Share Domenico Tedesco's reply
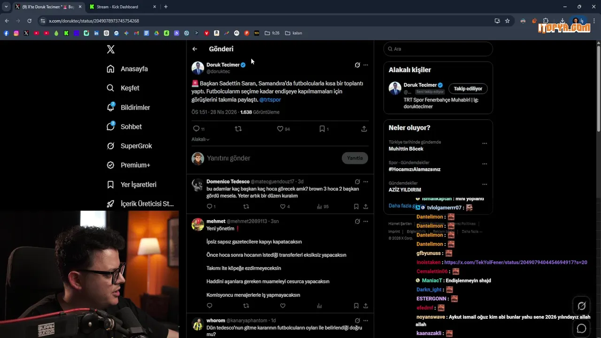This screenshot has height=338, width=601. click(365, 207)
